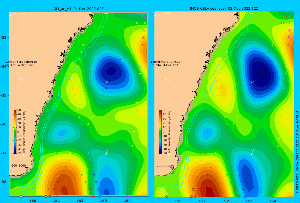
Task: Click the "200 1000m" isobath legend in the OM_an_v4 map
Action: [x=20, y=166]
